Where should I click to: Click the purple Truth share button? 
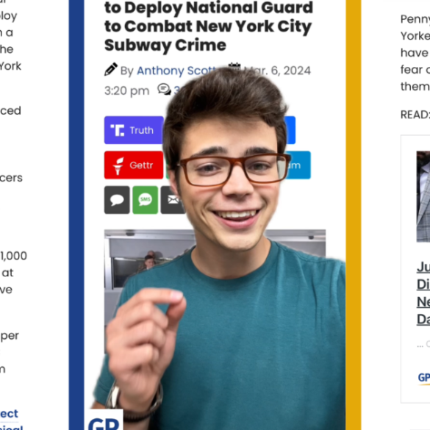pyautogui.click(x=134, y=130)
